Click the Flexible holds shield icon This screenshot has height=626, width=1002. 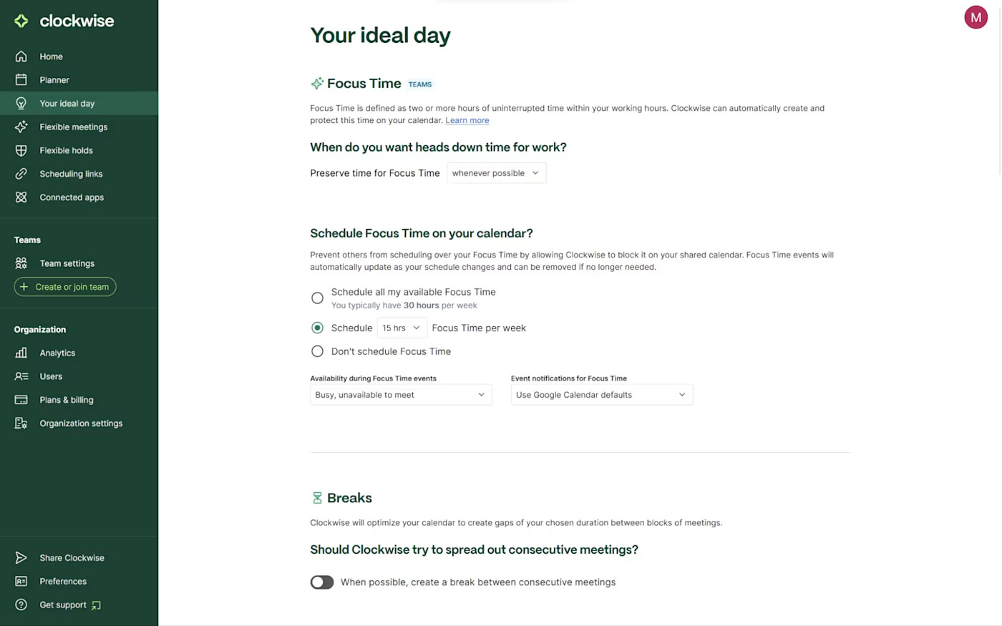[x=21, y=150]
